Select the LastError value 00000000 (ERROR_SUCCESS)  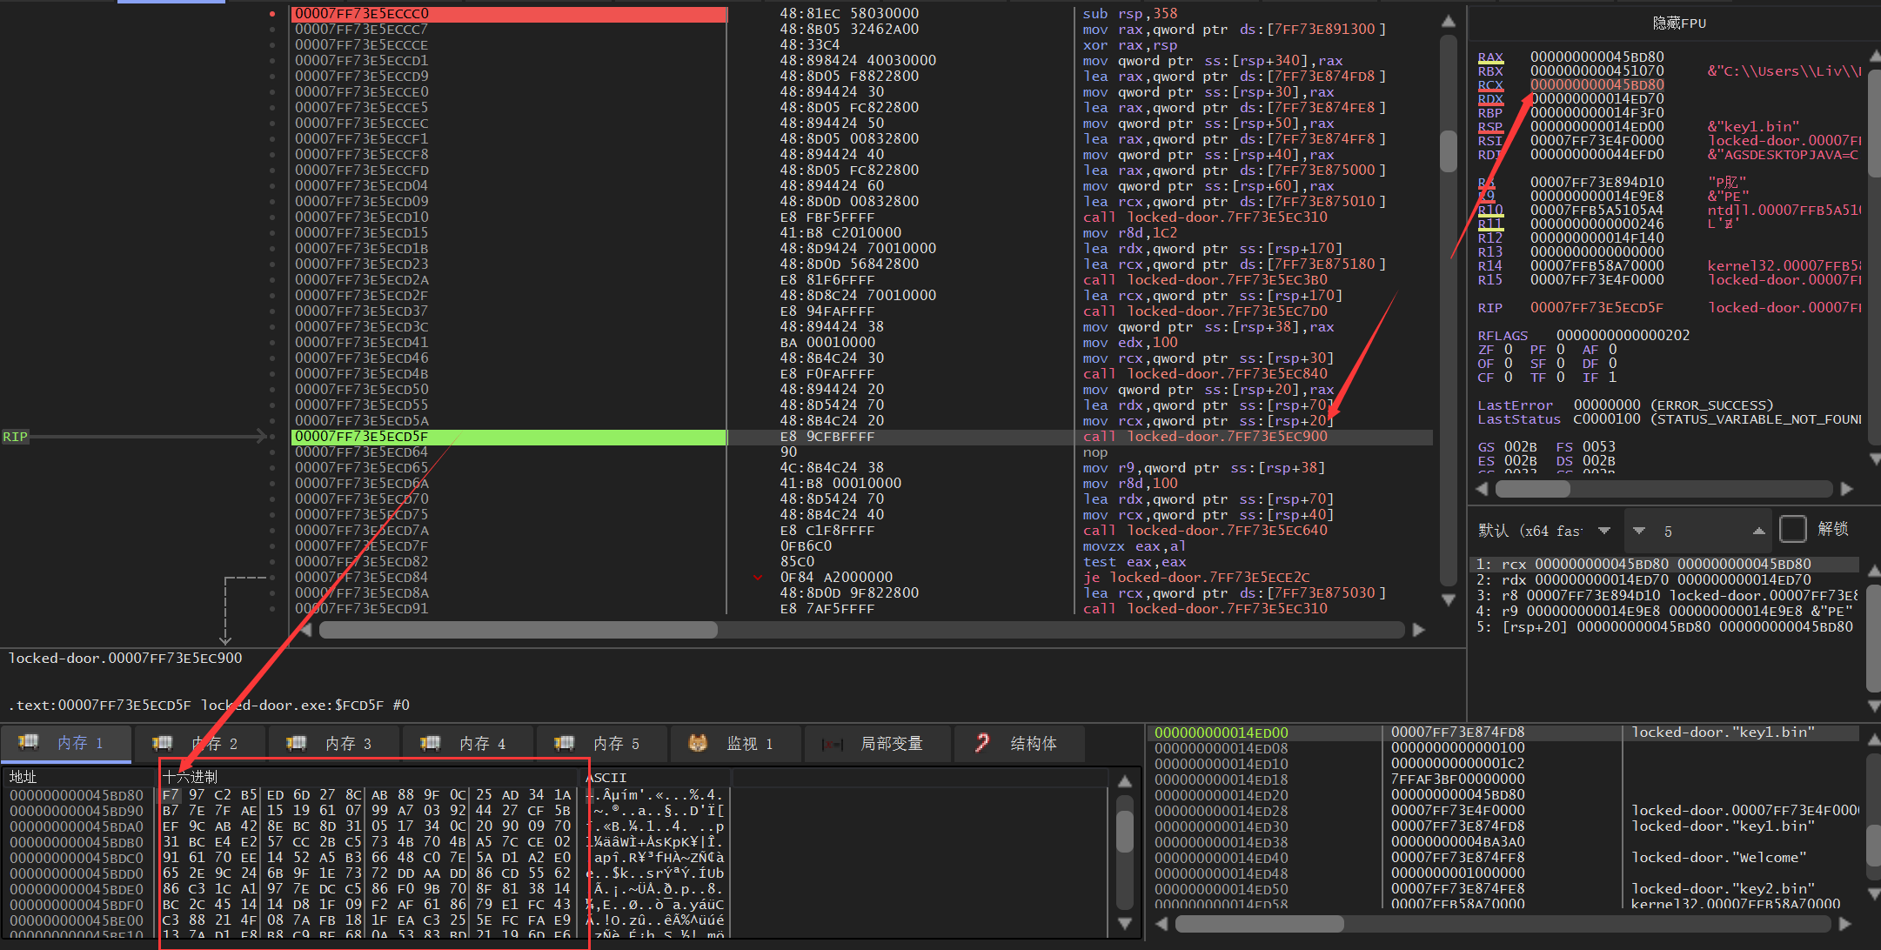(x=1673, y=405)
